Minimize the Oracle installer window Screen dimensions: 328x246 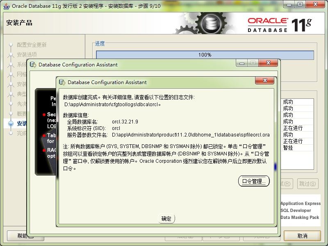click(x=289, y=5)
